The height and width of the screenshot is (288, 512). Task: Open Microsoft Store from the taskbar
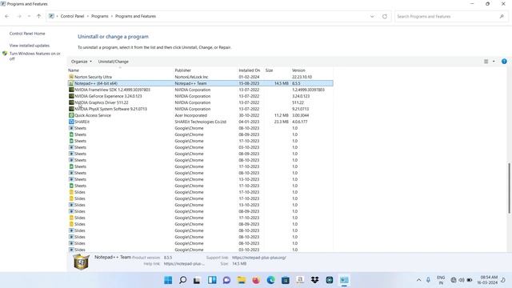pyautogui.click(x=286, y=280)
